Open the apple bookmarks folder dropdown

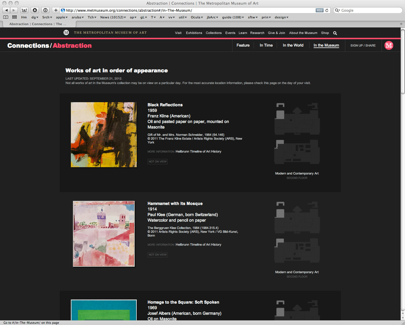[x=62, y=17]
